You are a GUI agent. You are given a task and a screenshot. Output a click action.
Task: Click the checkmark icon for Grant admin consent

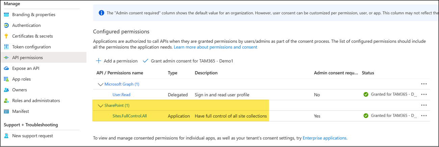146,61
